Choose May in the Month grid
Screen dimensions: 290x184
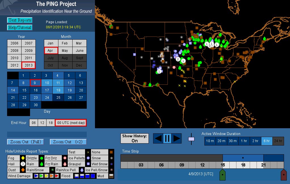[x=65, y=51]
